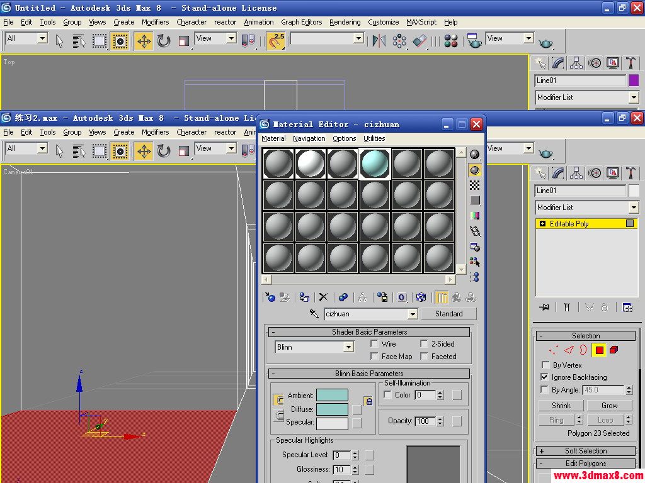
Task: Click the Specular Level map button
Action: coord(369,455)
